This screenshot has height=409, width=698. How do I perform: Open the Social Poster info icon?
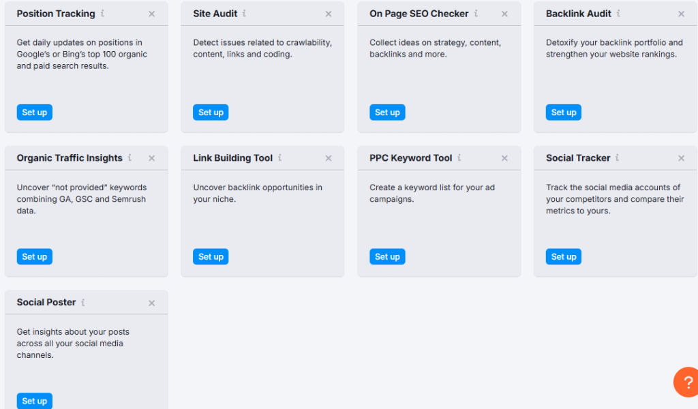[82, 302]
